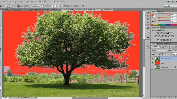Click the tablet pressure size icon
This screenshot has width=177, height=99.
tap(83, 6)
